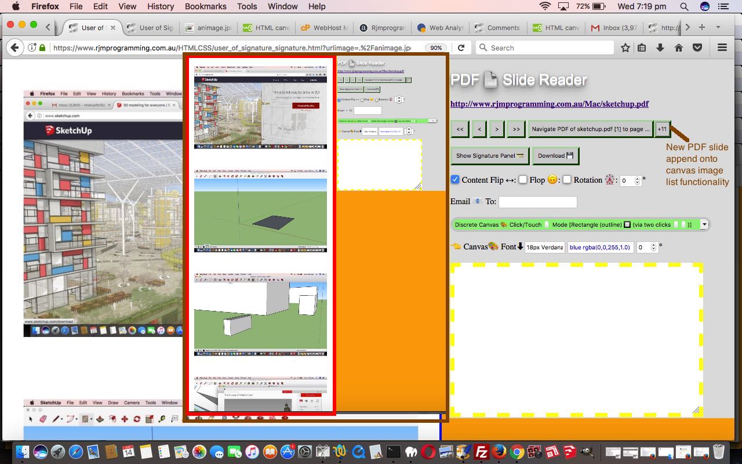Switch to the animage.jpg tab
742x464 pixels.
(x=208, y=27)
